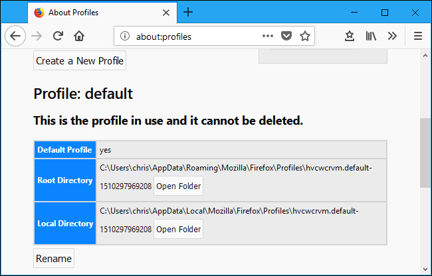Expand the toolbar overflow chevron
Image resolution: width=432 pixels, height=276 pixels.
tap(392, 36)
